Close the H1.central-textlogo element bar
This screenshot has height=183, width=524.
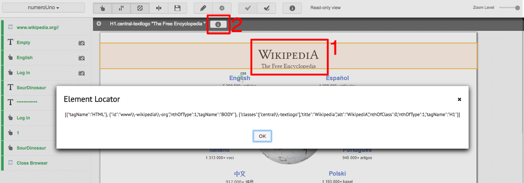[x=99, y=24]
